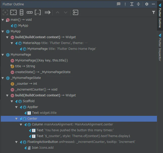Click the Center widget toolbar icon

[x=5, y=12]
